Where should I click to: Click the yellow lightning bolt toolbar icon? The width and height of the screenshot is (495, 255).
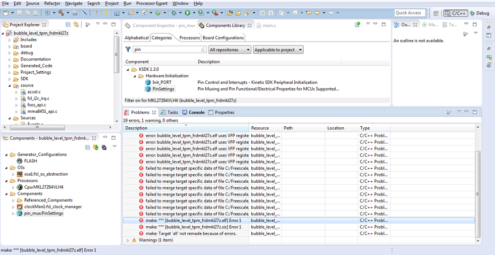[106, 13]
